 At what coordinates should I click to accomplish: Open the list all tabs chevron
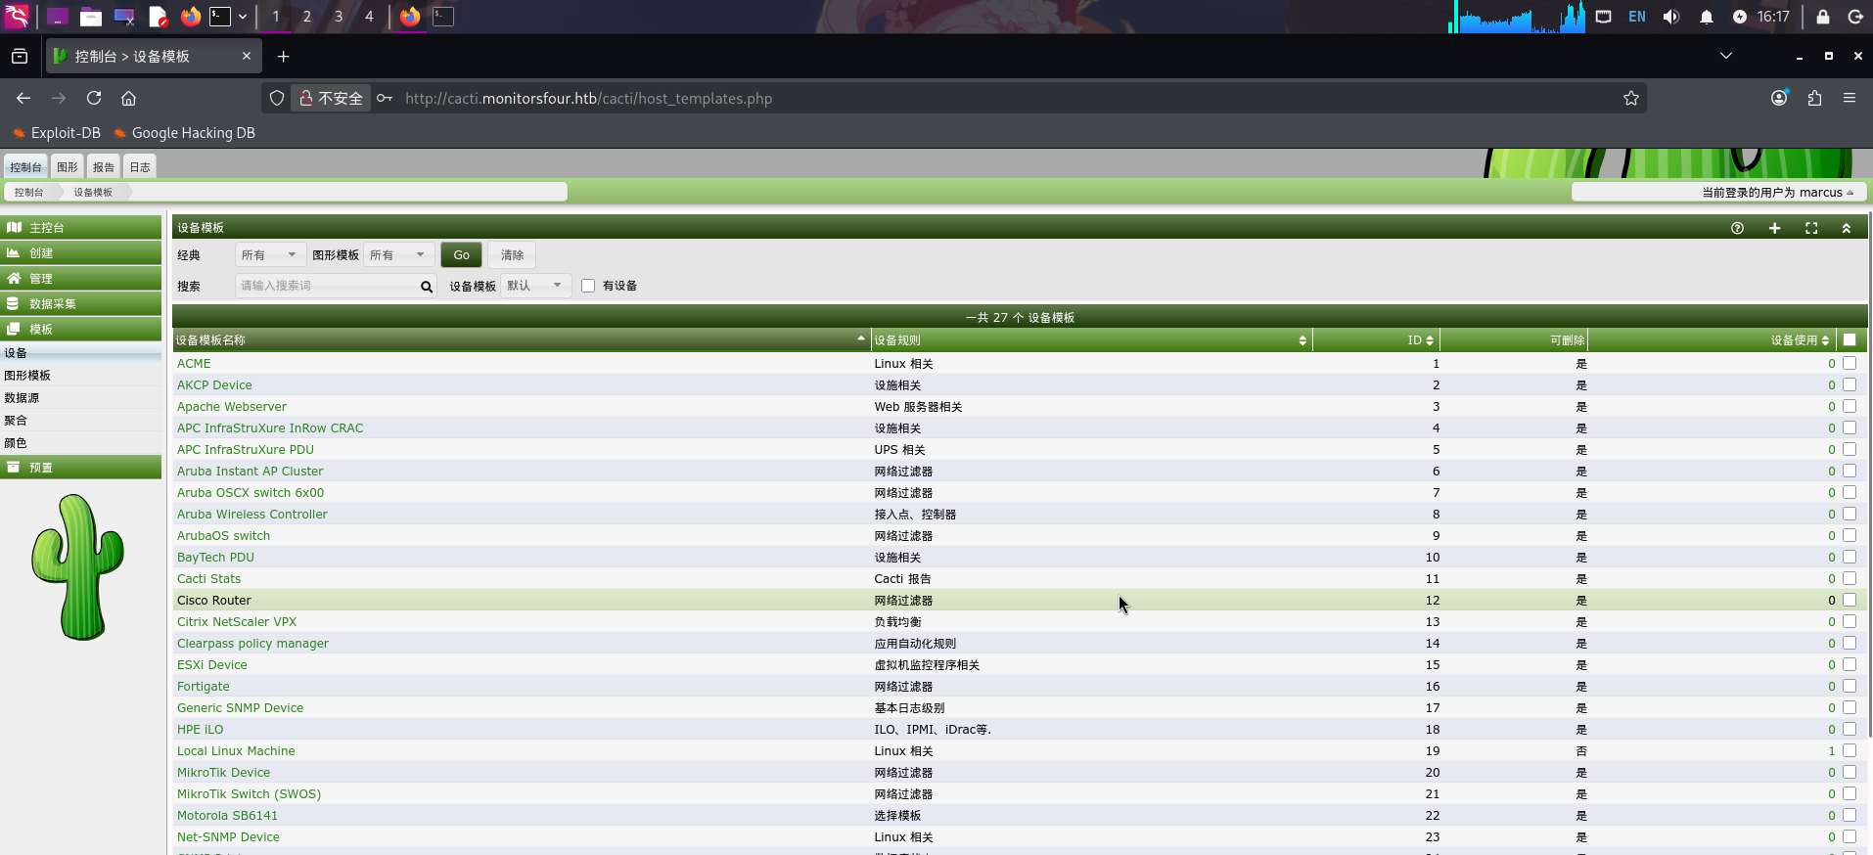click(1726, 56)
